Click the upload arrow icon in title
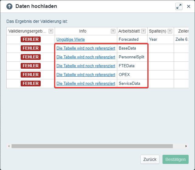 click(x=9, y=6)
